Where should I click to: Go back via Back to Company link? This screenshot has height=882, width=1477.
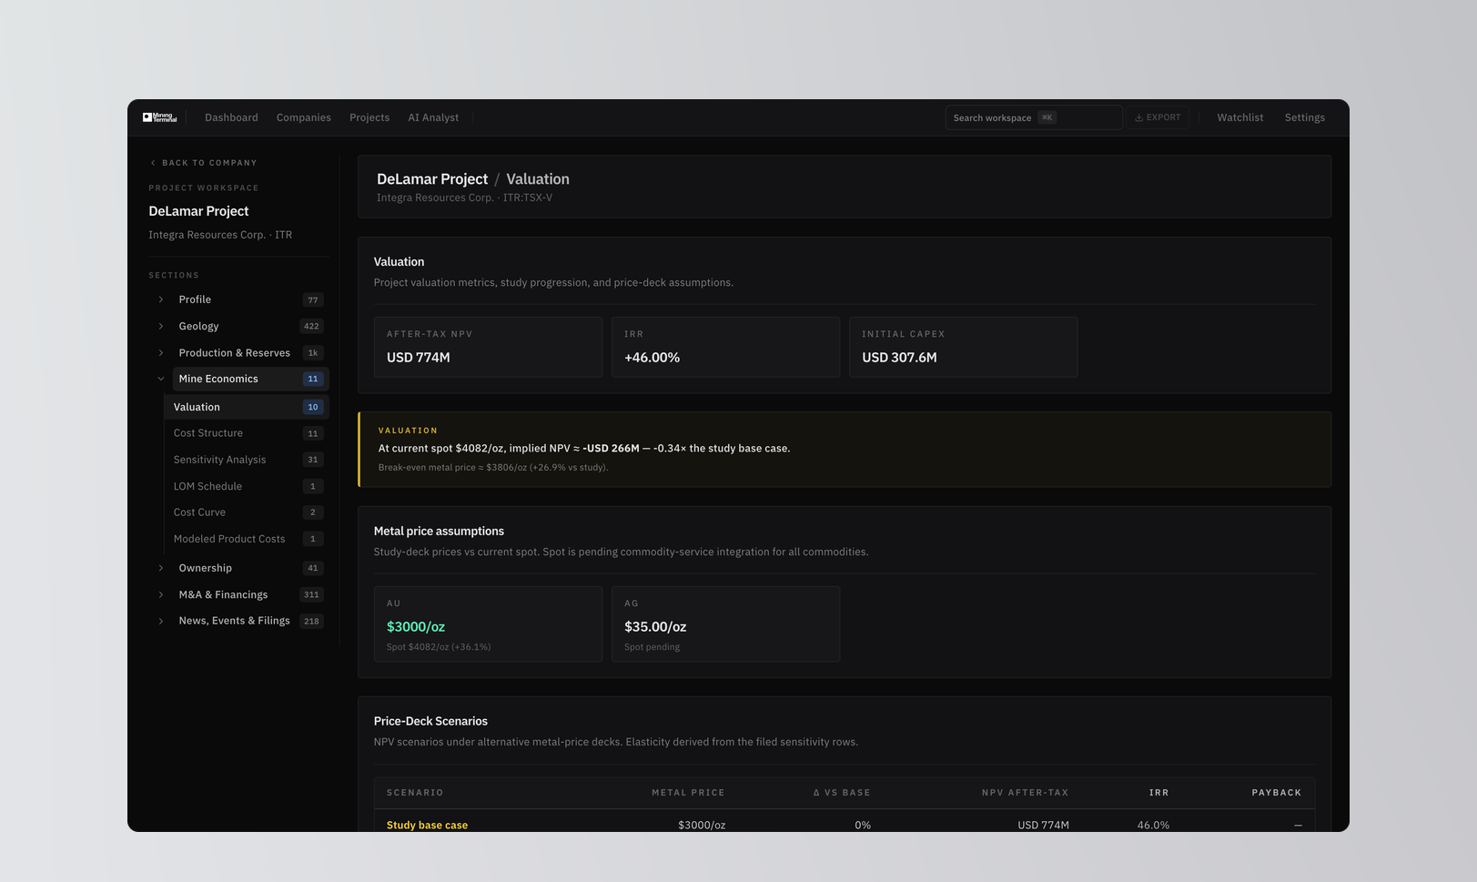[204, 163]
